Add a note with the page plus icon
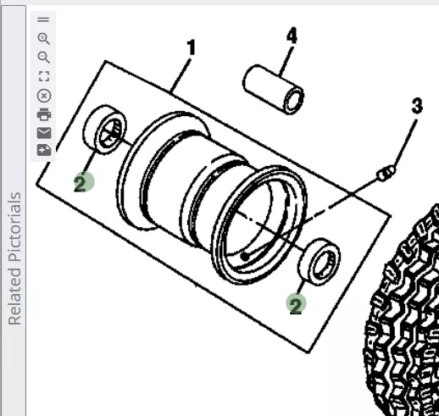 44,150
